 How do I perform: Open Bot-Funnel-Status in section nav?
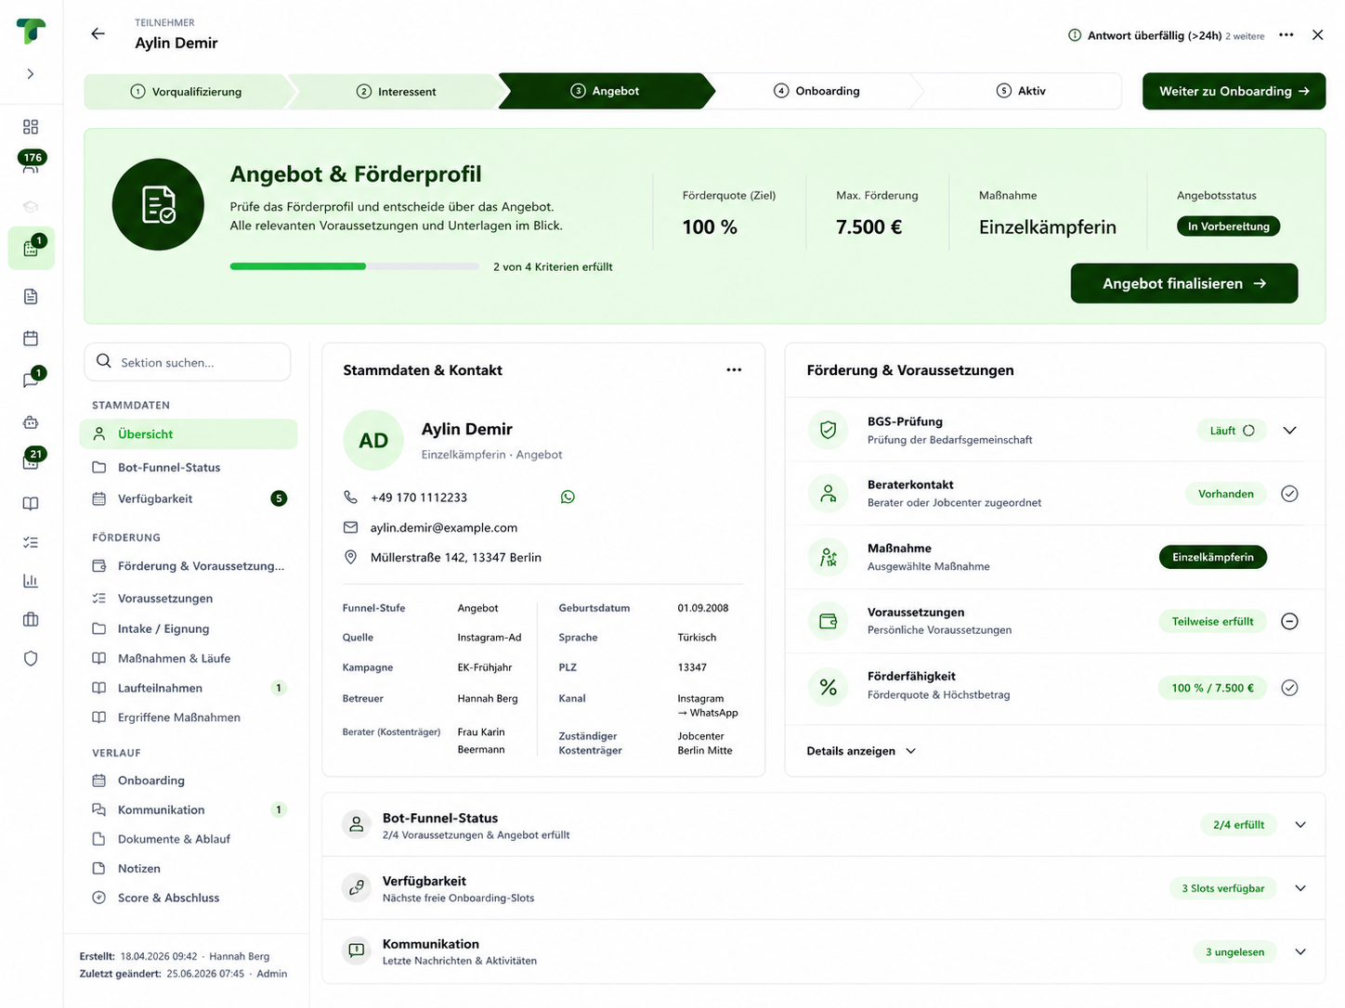pyautogui.click(x=189, y=467)
